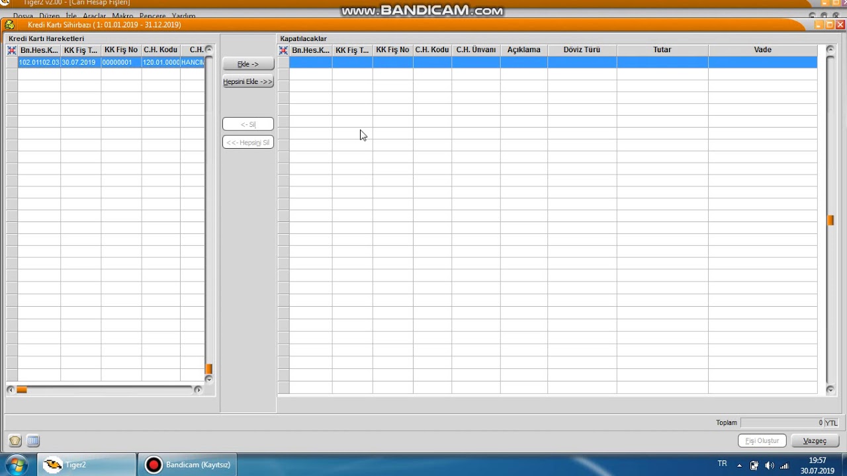Click C.H. Kodu header in Kapatılacaklar grid
The width and height of the screenshot is (847, 476).
click(x=433, y=50)
